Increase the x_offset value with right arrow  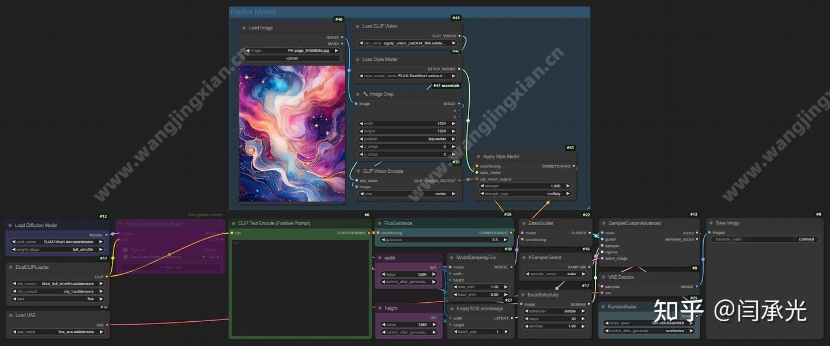454,147
